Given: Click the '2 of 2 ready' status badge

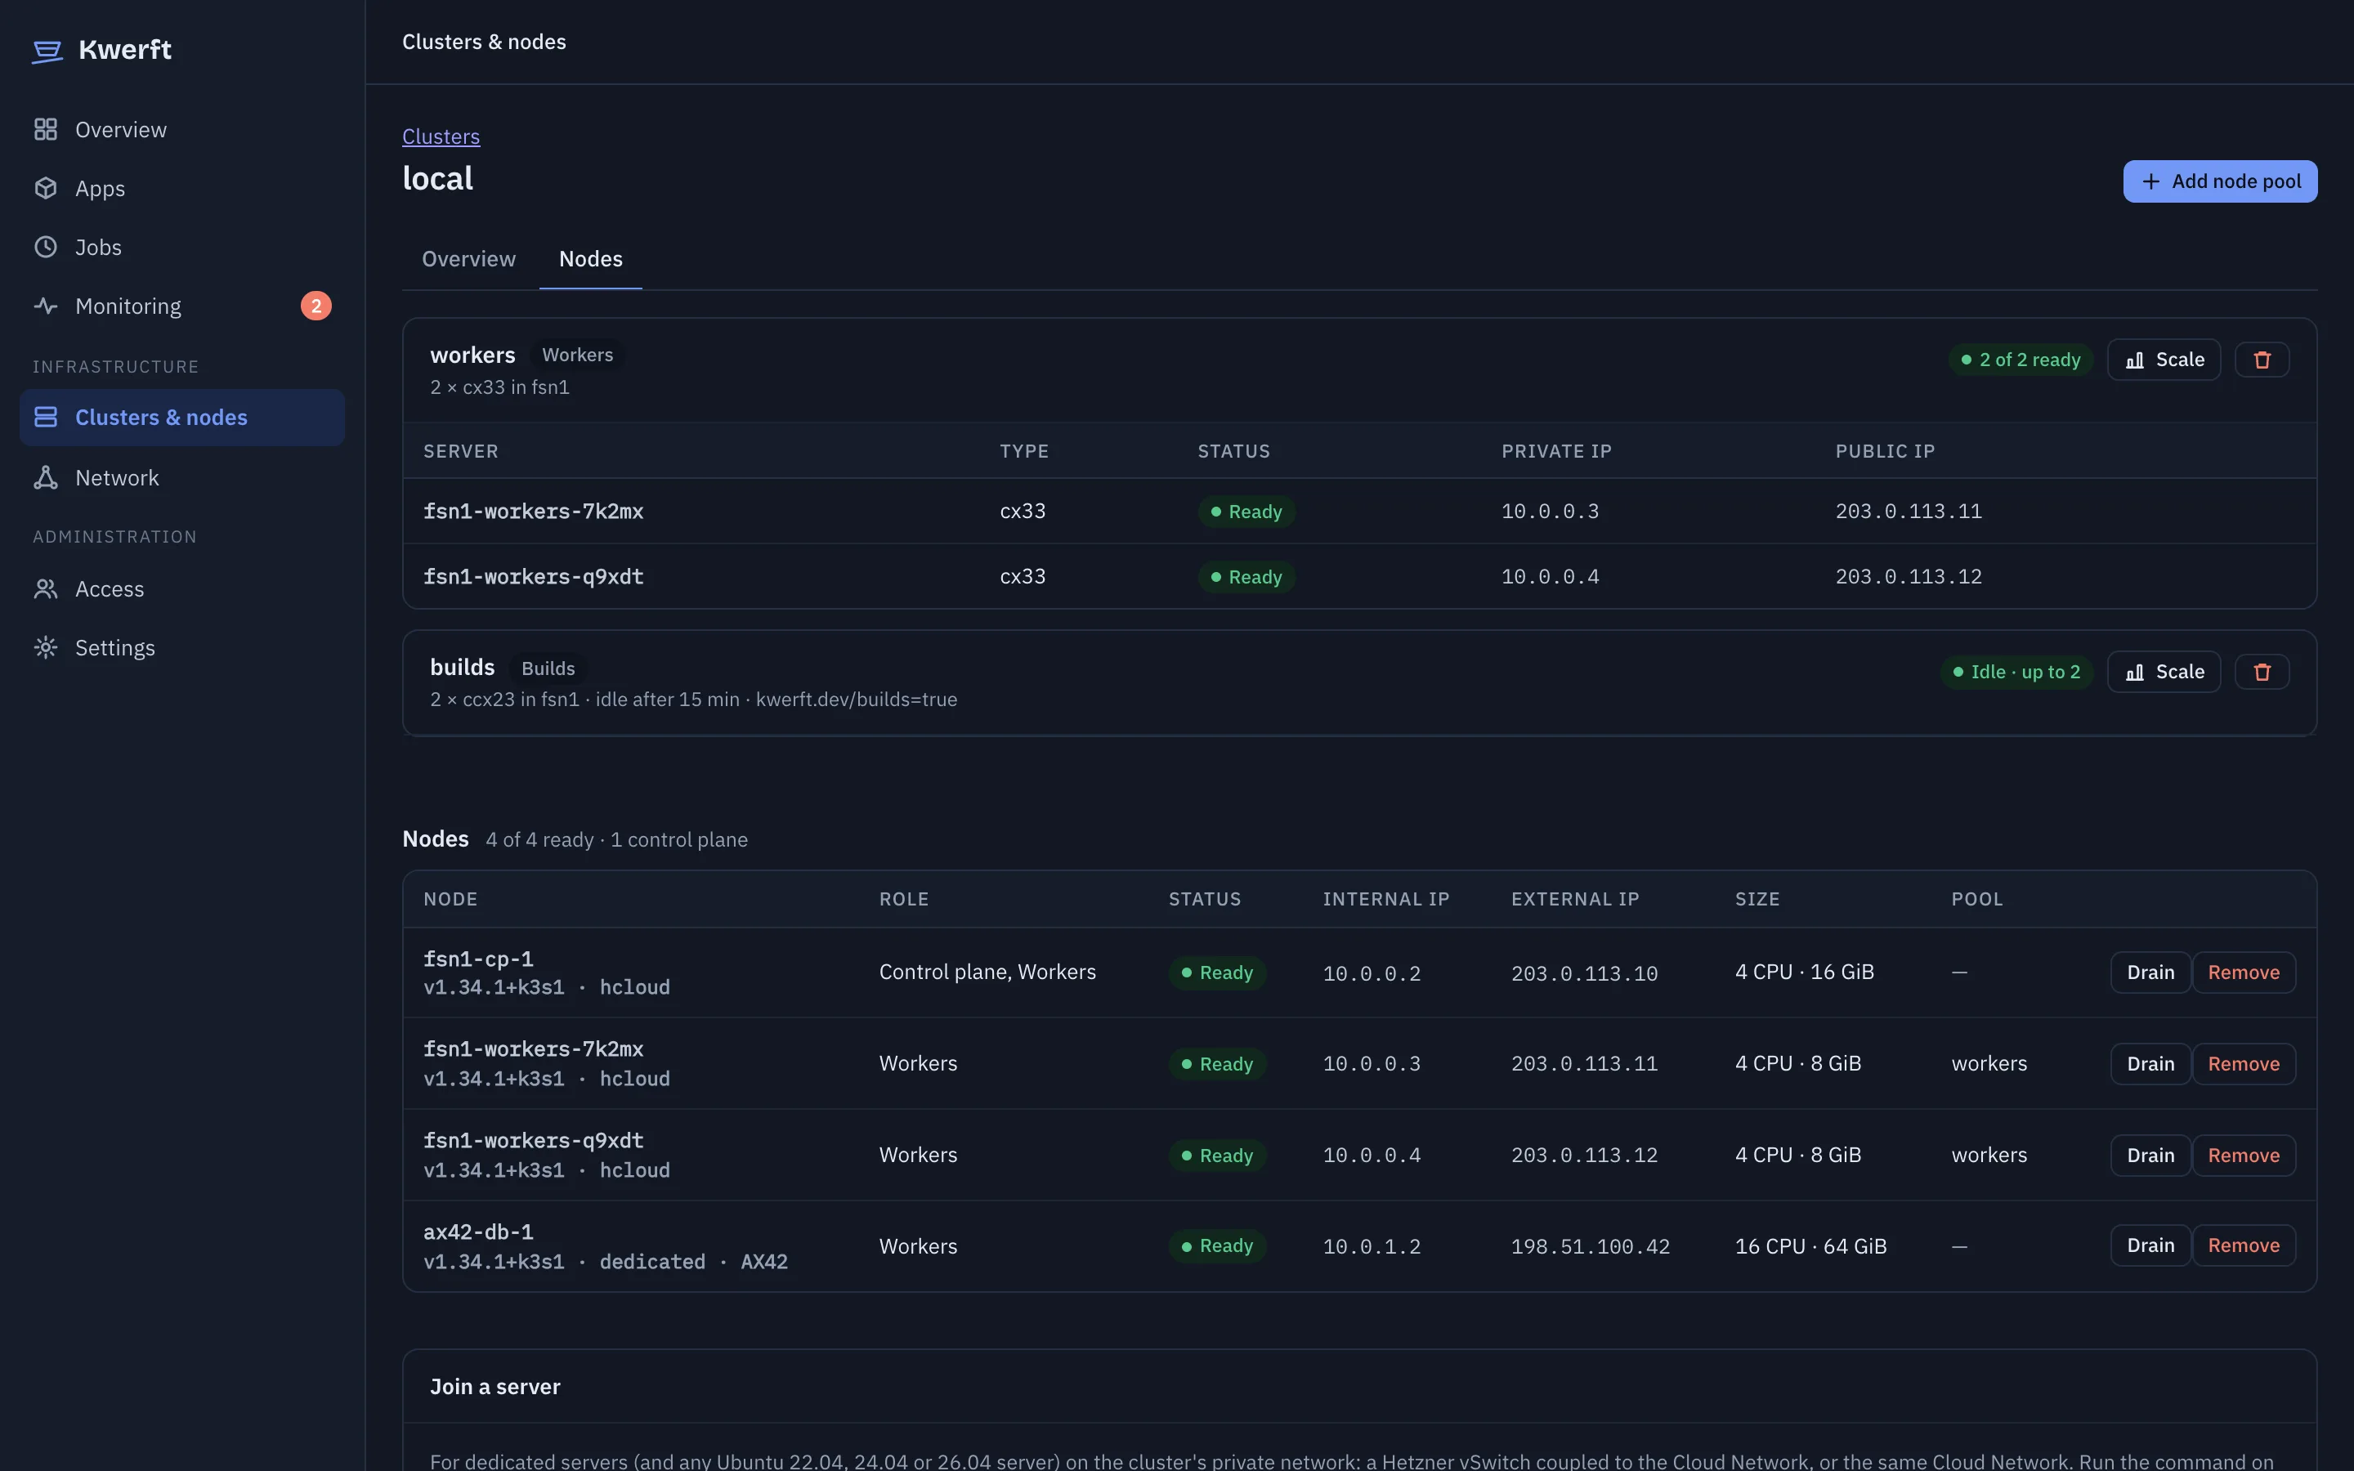Looking at the screenshot, I should [x=2021, y=360].
